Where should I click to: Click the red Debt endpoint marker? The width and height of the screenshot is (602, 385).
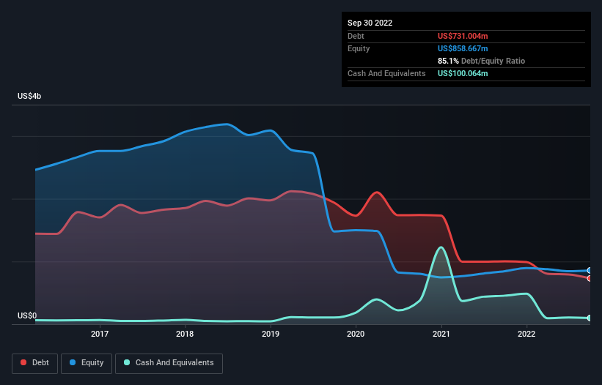(590, 278)
